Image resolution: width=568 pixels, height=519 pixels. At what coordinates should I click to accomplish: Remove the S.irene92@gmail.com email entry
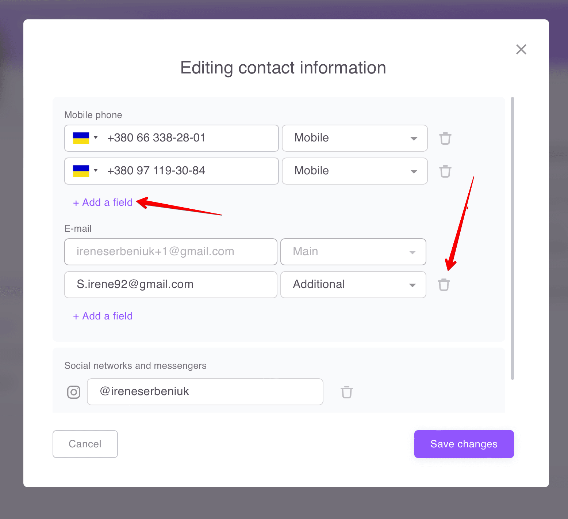[x=444, y=285]
